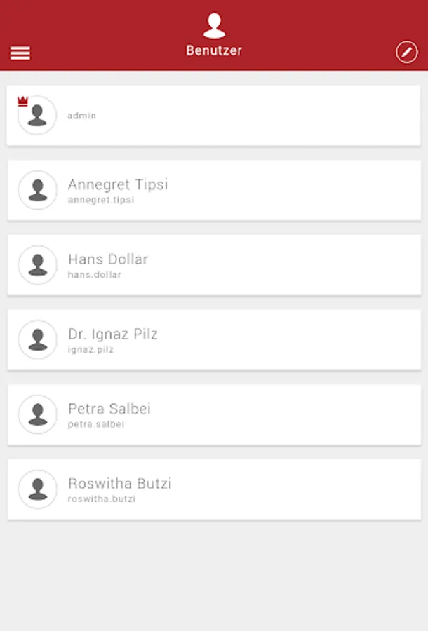
Task: Open the hamburger navigation menu
Action: [20, 53]
